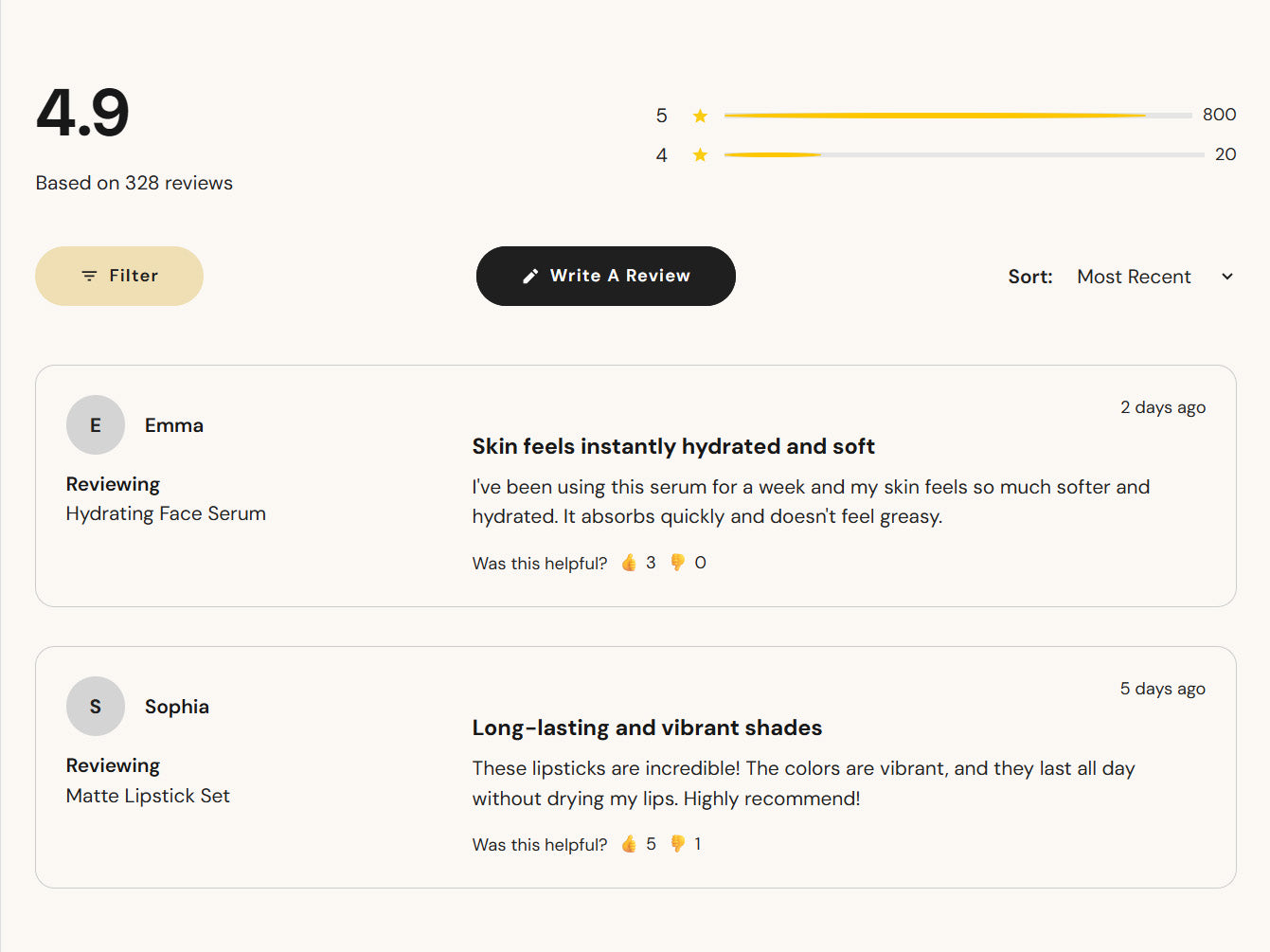Click Emma's avatar circle
Screen dimensions: 1270x952
point(96,425)
